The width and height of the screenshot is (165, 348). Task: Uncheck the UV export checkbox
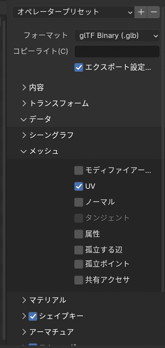[79, 187]
